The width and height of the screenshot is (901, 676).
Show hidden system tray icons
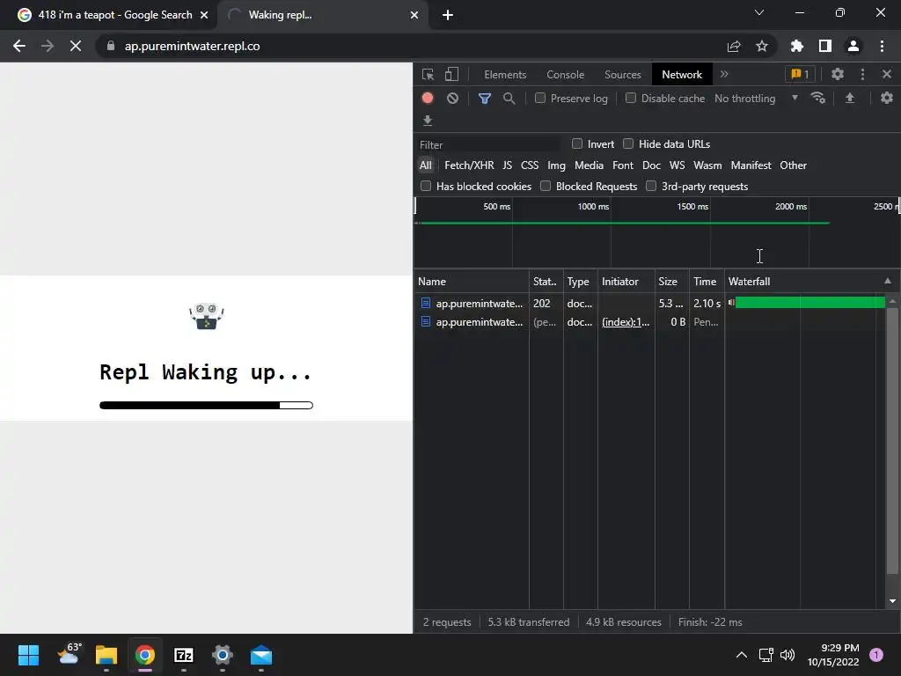coord(742,655)
